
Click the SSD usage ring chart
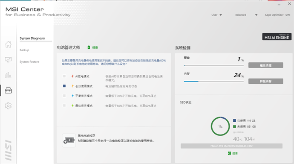click(220, 126)
